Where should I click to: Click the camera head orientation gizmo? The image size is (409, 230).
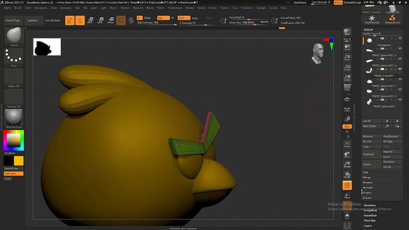click(x=318, y=54)
